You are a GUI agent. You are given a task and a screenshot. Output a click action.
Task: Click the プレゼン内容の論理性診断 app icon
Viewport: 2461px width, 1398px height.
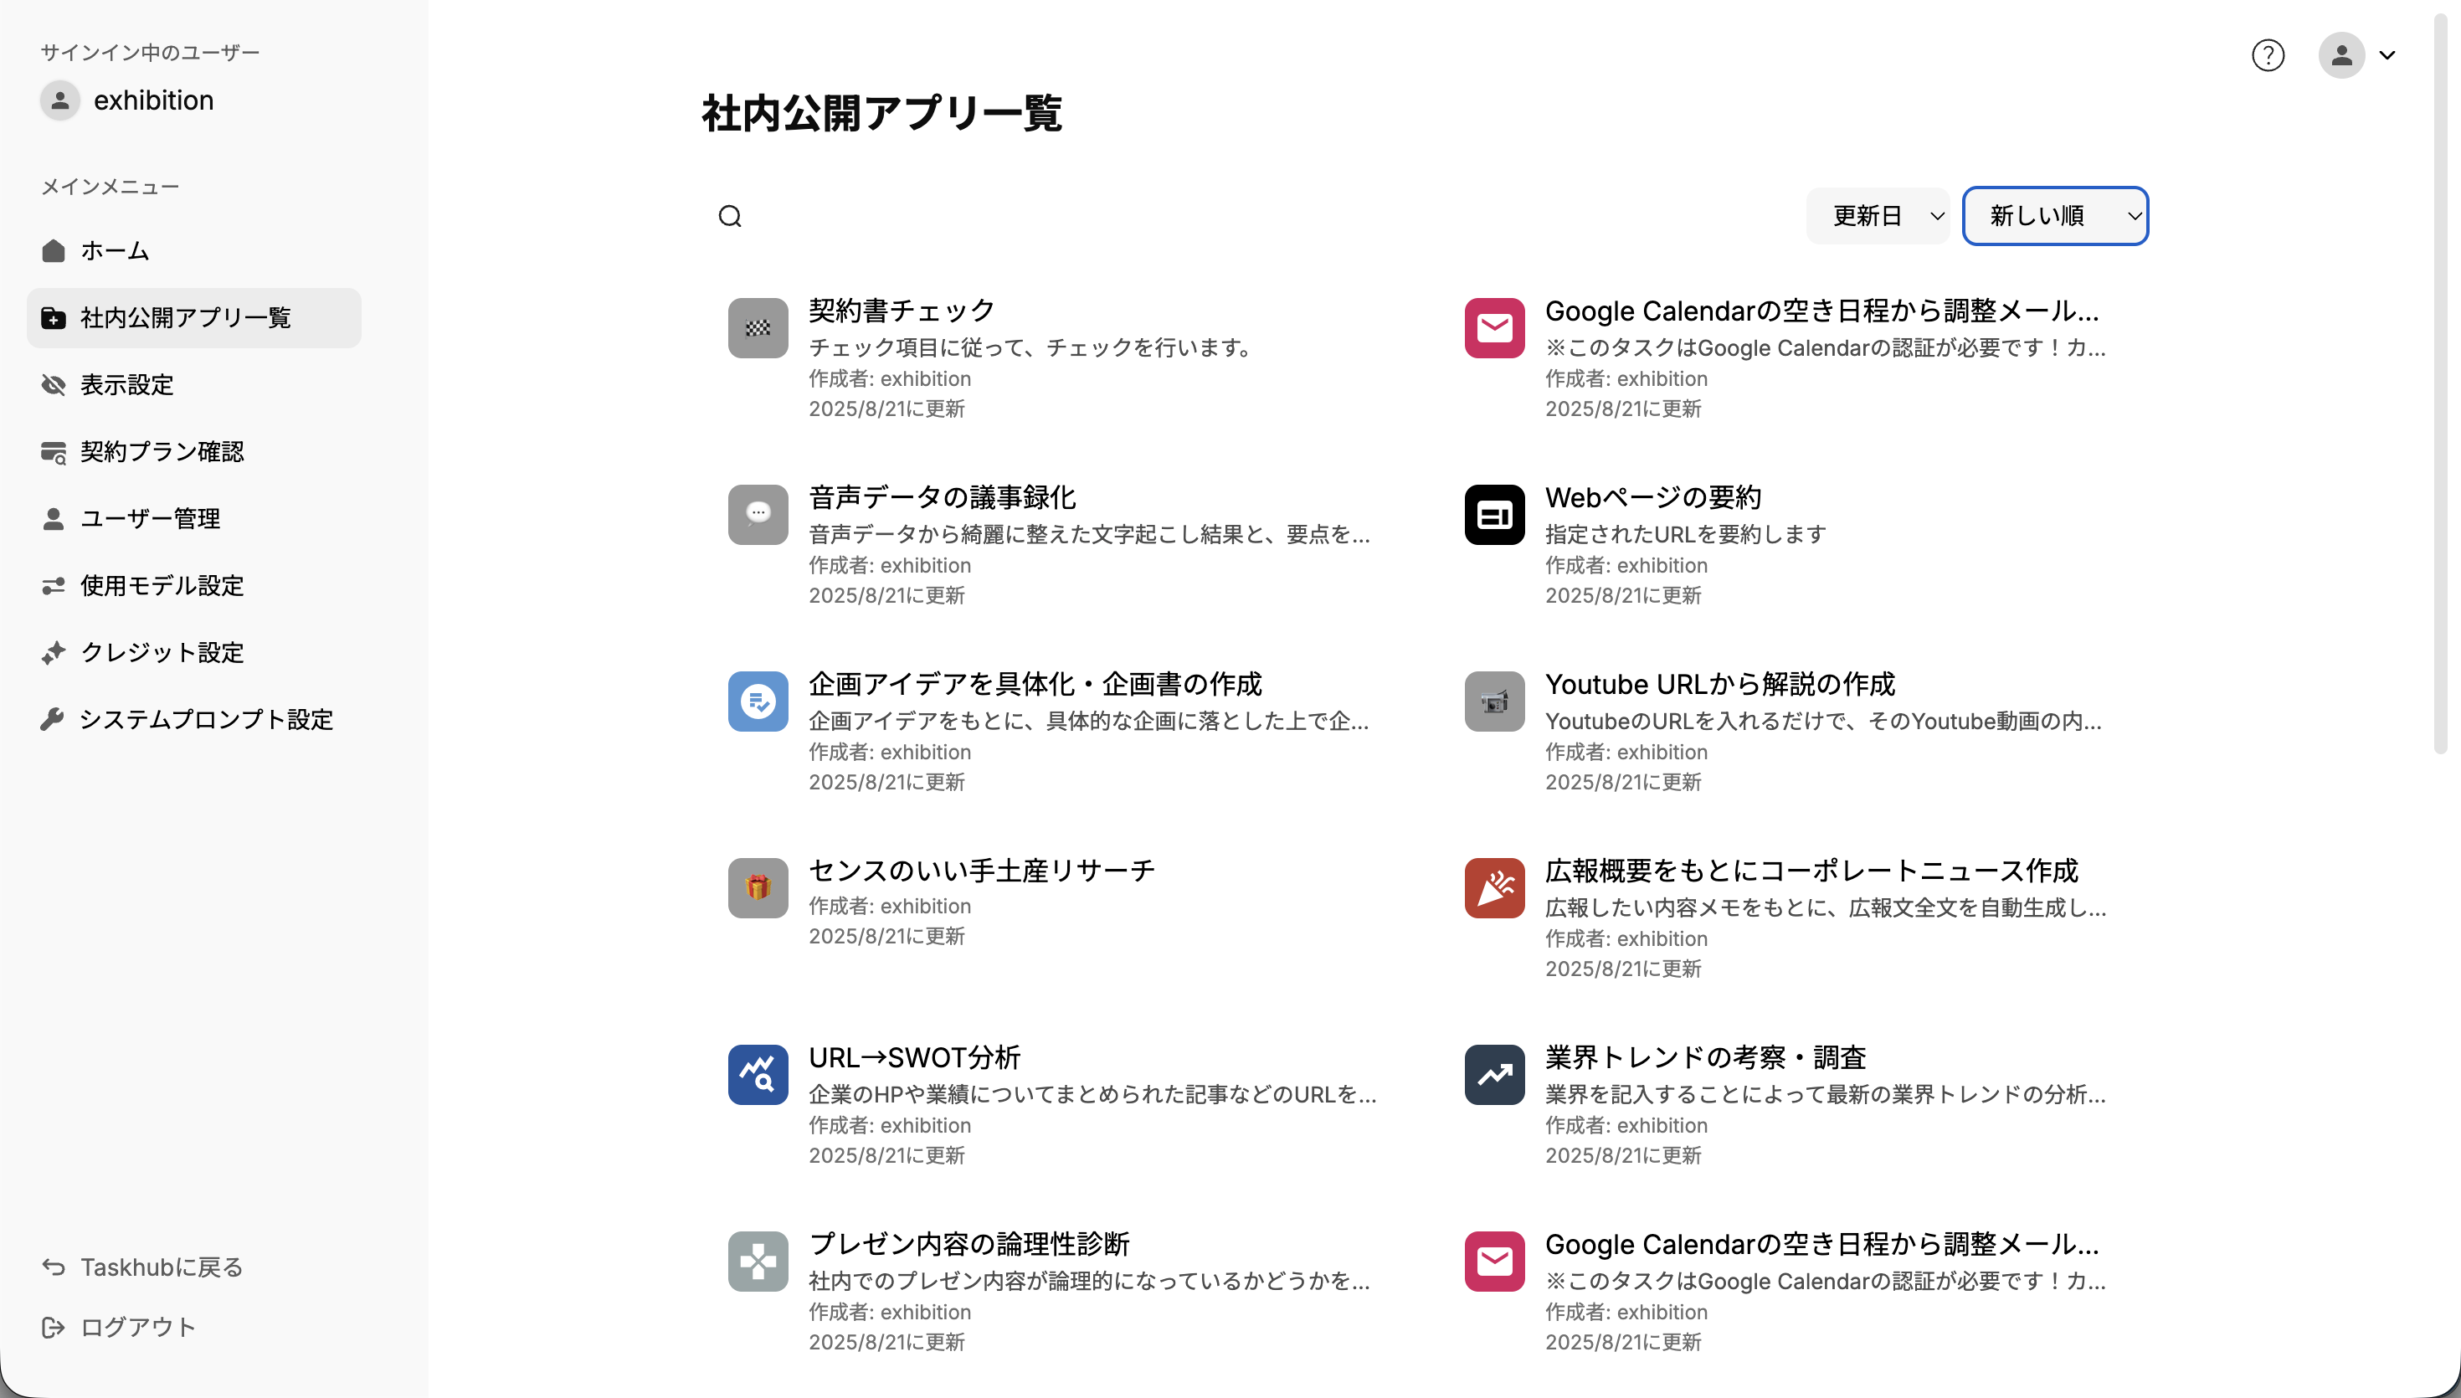(758, 1262)
